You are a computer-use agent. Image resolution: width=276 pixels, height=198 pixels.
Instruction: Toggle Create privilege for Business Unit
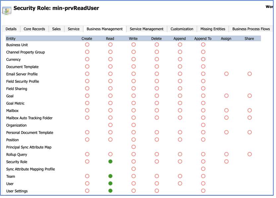(87, 45)
